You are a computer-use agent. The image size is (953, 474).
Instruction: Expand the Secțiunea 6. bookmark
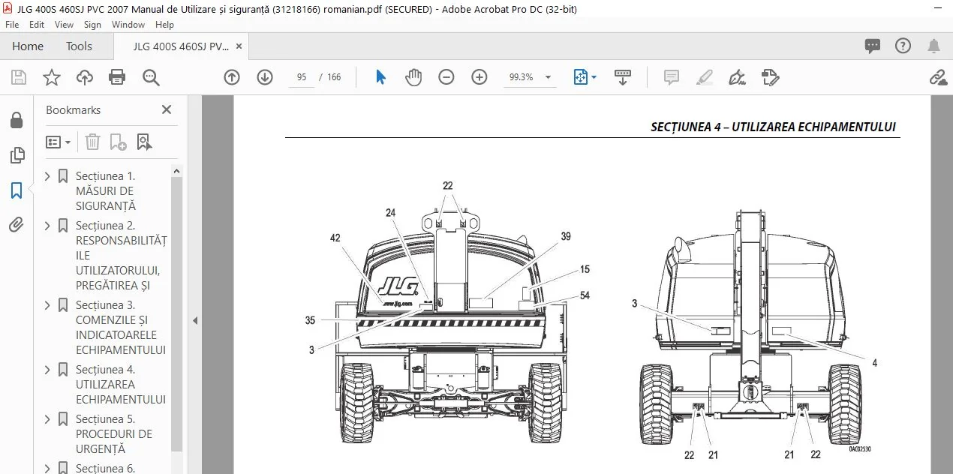[48, 469]
